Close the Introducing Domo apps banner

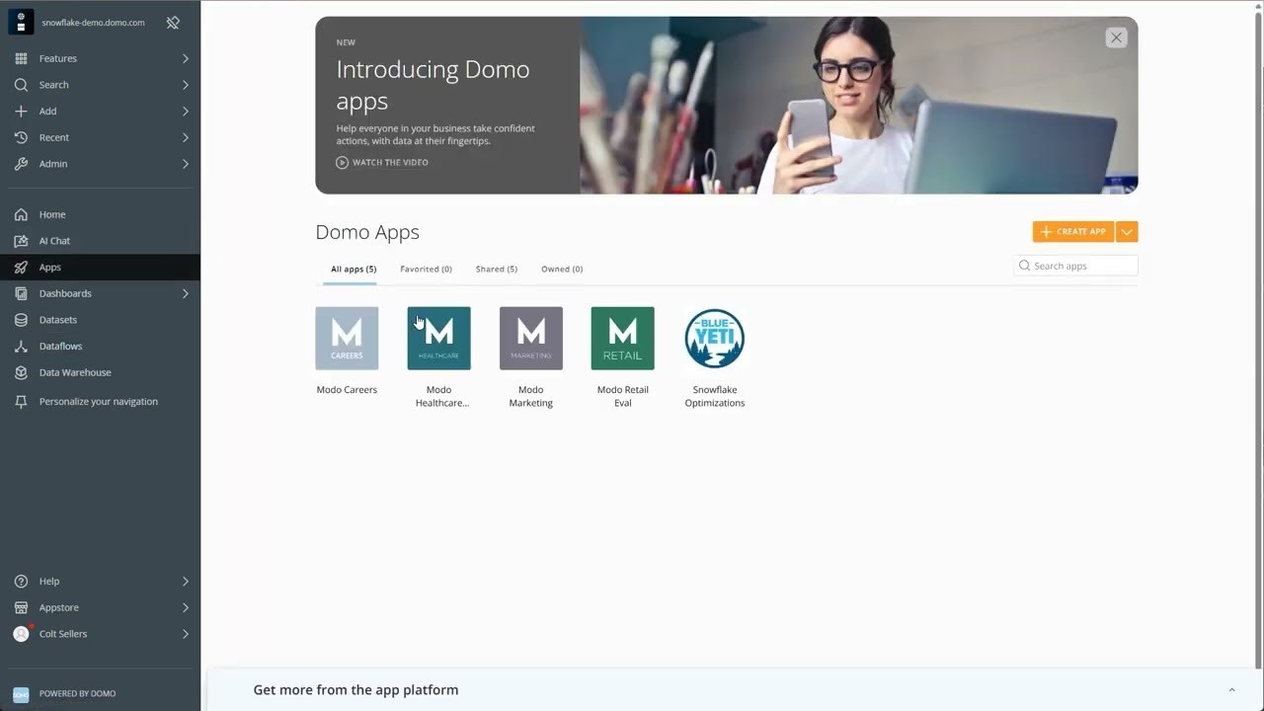[x=1116, y=38]
